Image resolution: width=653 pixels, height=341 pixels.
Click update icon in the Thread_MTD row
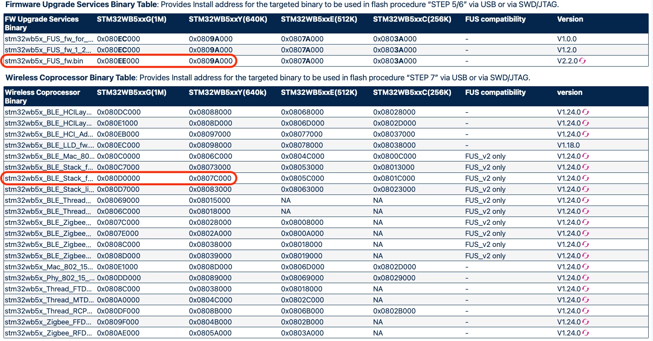click(586, 300)
